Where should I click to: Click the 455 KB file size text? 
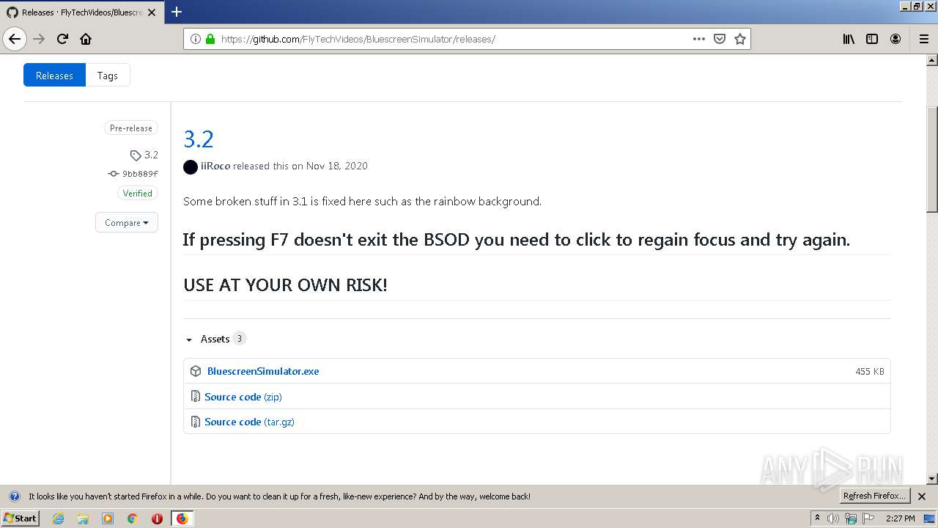(x=870, y=372)
